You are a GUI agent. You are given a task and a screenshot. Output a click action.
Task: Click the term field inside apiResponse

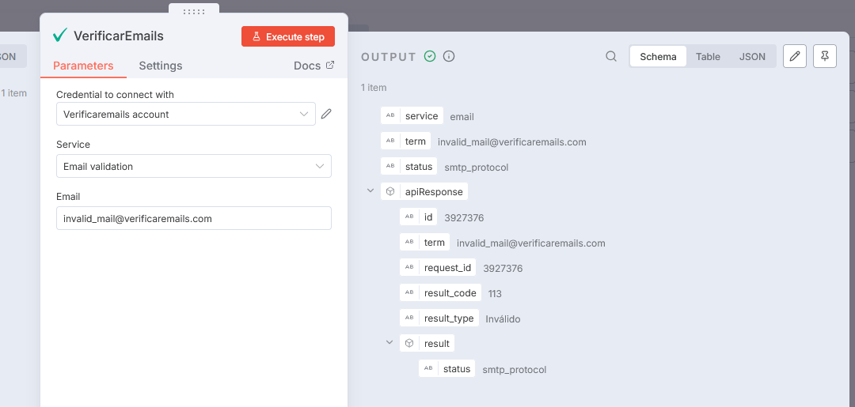425,242
